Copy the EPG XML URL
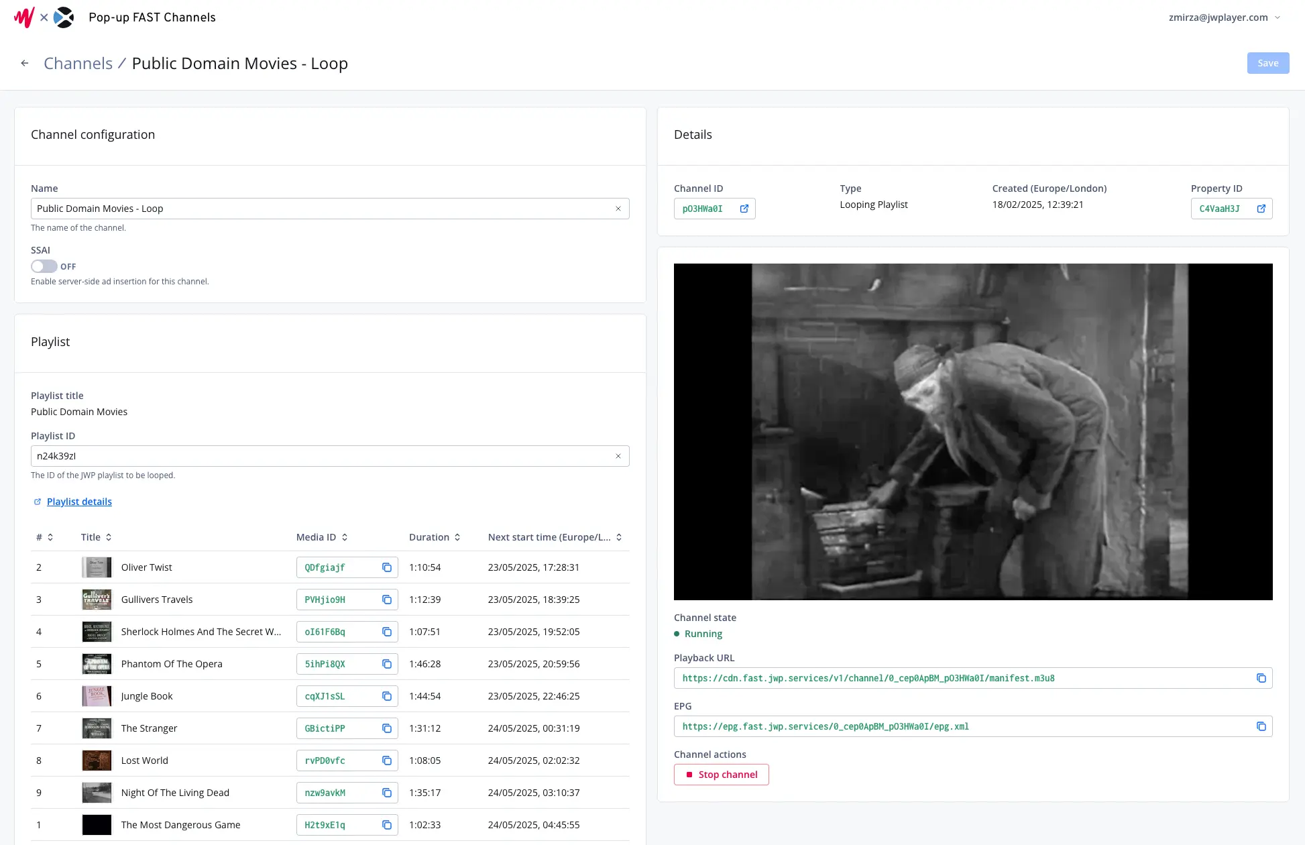 click(1261, 726)
